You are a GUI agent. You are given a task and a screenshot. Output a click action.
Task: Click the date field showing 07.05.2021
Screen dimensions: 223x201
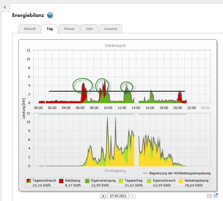(118, 196)
